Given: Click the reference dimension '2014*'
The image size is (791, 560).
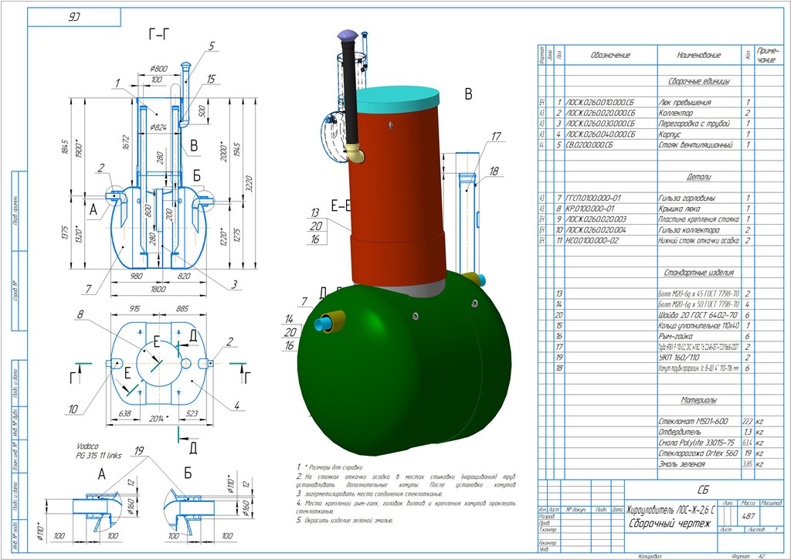Looking at the screenshot, I should tap(158, 418).
